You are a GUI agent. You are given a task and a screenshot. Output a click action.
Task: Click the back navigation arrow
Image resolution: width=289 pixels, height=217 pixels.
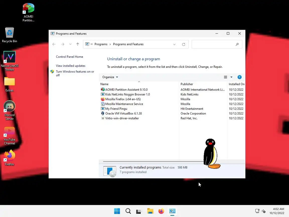click(x=54, y=44)
